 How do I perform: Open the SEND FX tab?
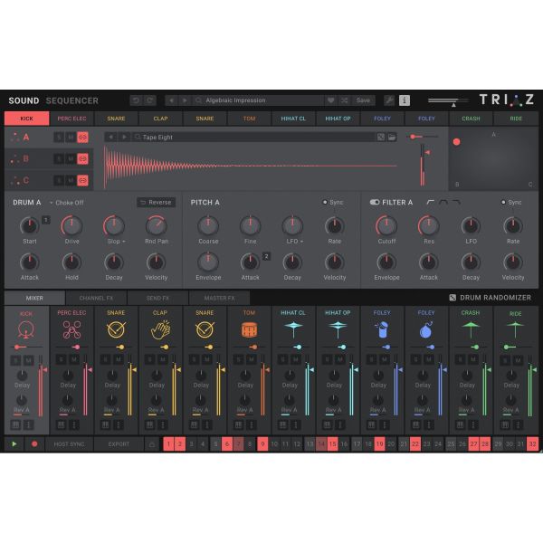coord(157,298)
